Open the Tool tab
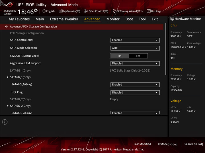Viewport: 205px width, 153px height. (x=142, y=19)
